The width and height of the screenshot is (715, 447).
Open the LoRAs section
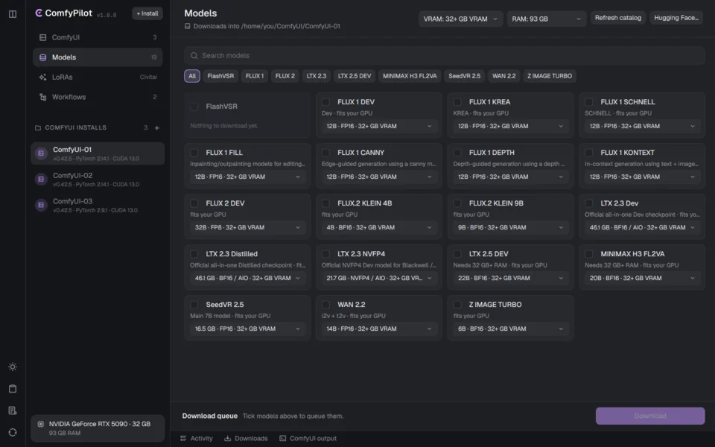pos(98,77)
